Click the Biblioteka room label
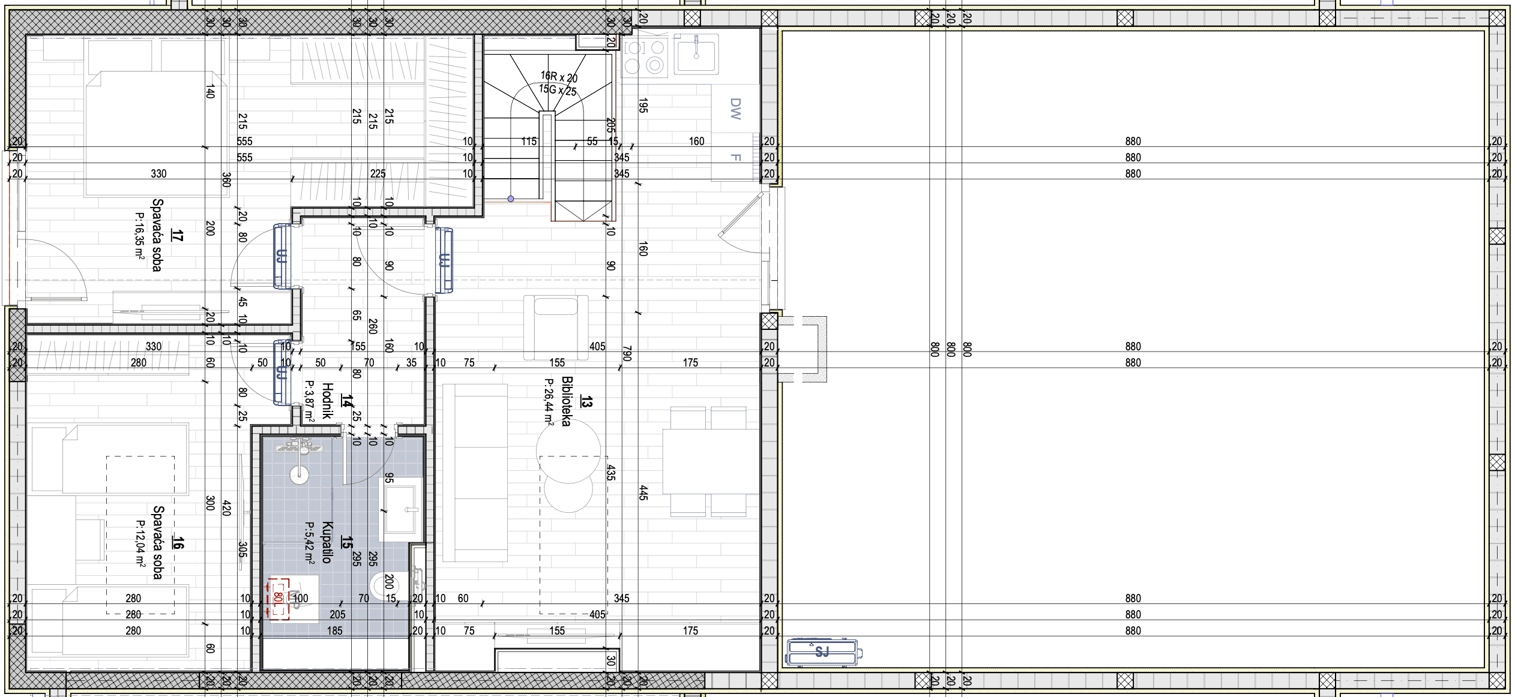 coord(567,401)
